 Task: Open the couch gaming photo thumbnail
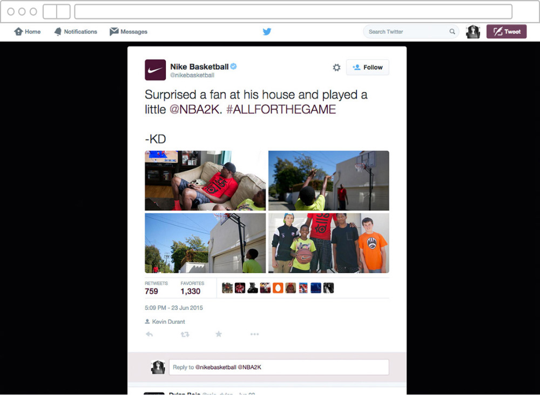[x=205, y=180]
